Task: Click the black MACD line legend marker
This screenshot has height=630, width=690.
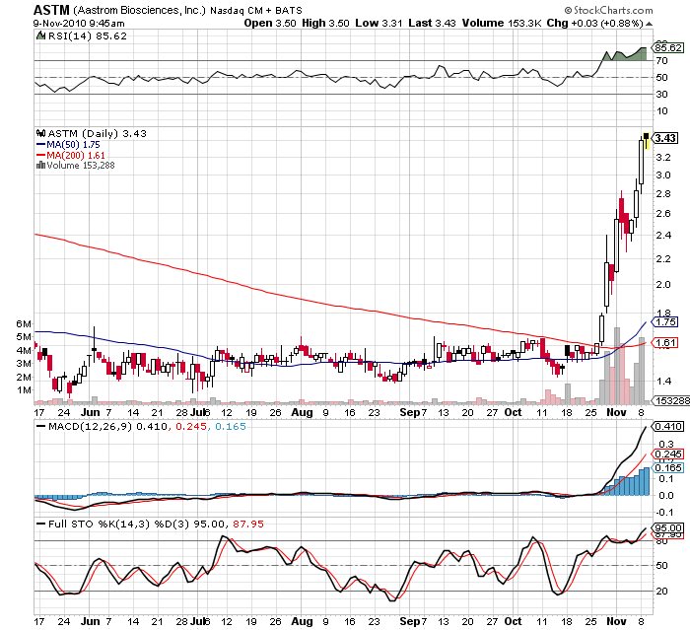Action: pyautogui.click(x=41, y=426)
